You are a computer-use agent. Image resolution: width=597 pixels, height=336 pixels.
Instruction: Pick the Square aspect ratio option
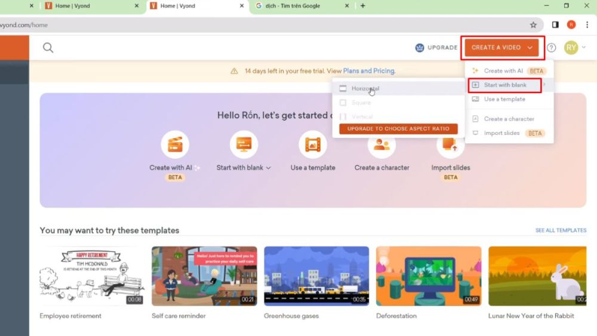[398, 103]
